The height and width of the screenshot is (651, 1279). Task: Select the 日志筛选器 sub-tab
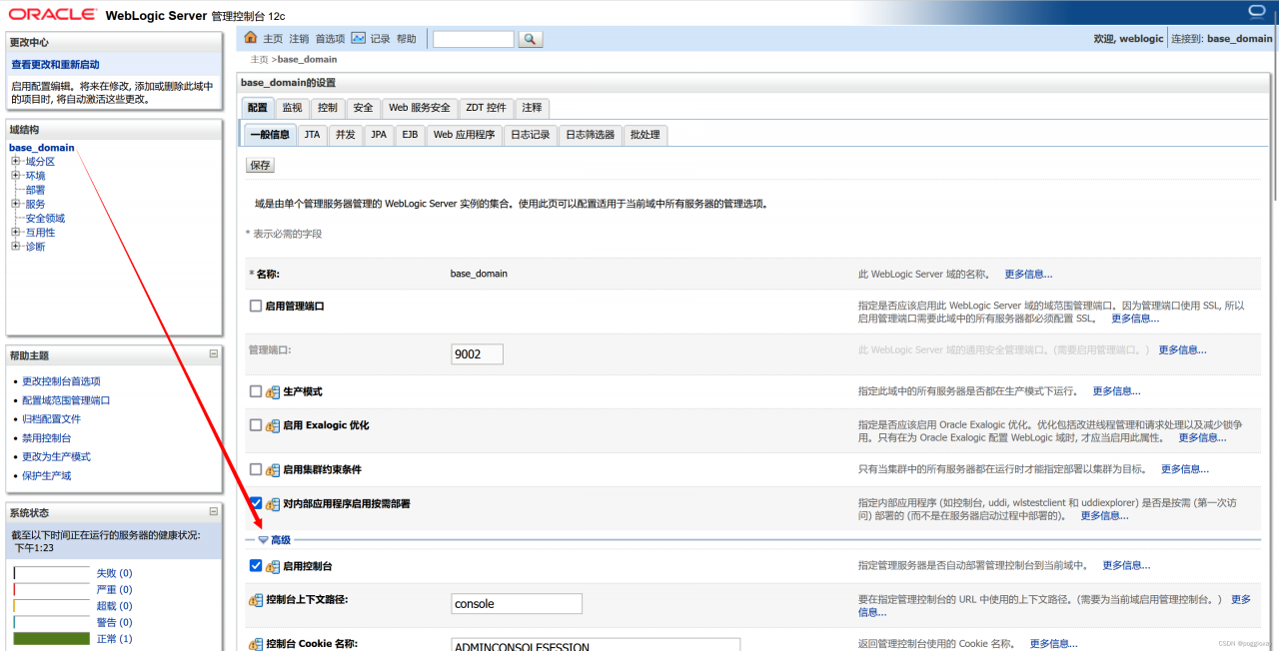point(591,135)
